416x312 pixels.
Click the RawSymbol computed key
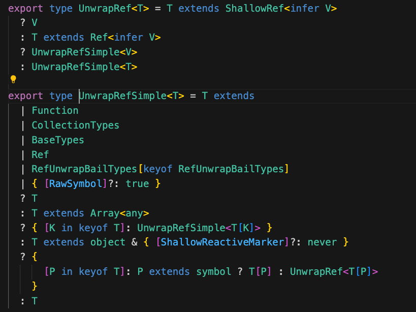75,183
